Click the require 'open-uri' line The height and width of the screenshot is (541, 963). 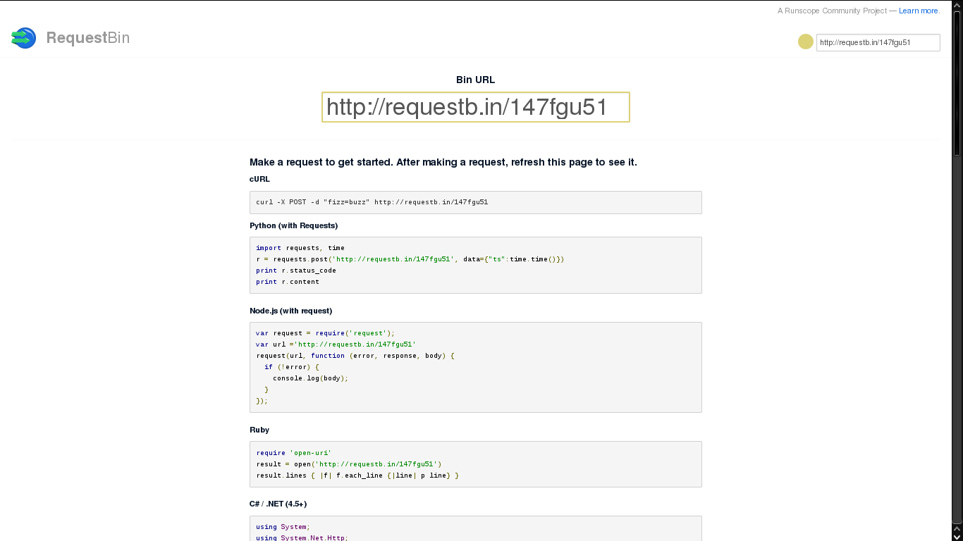click(x=294, y=453)
